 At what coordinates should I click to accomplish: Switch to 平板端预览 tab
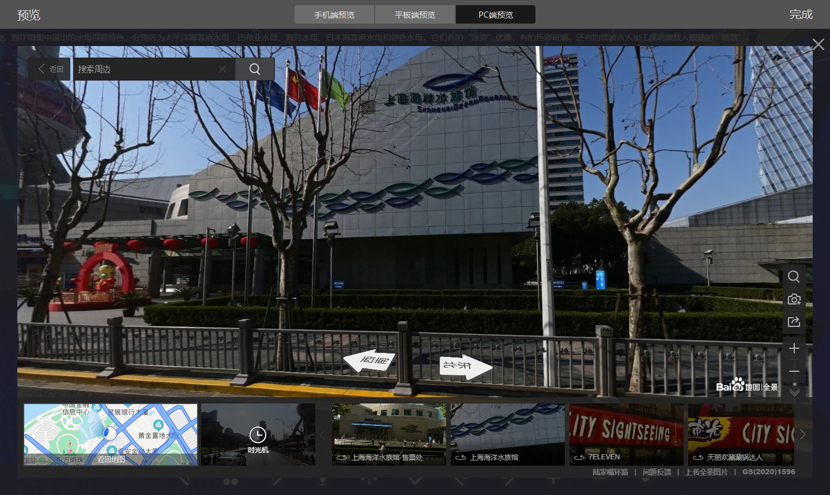coord(415,14)
